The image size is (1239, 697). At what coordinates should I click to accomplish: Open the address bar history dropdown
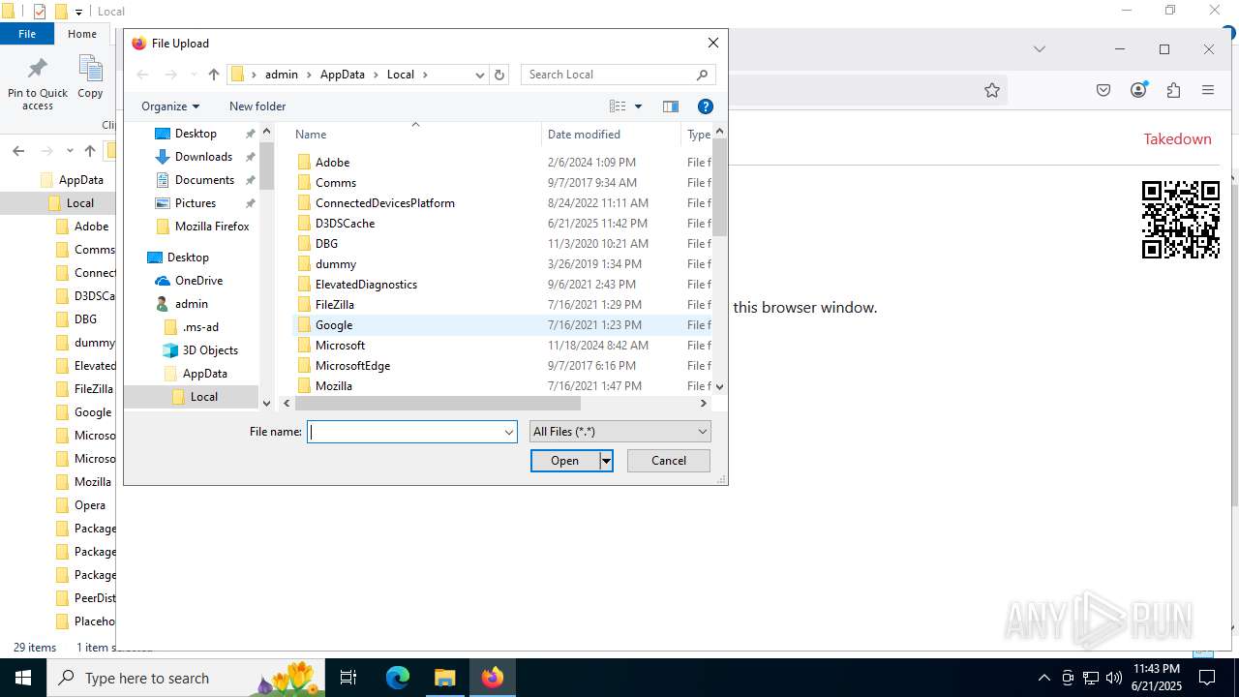(479, 75)
